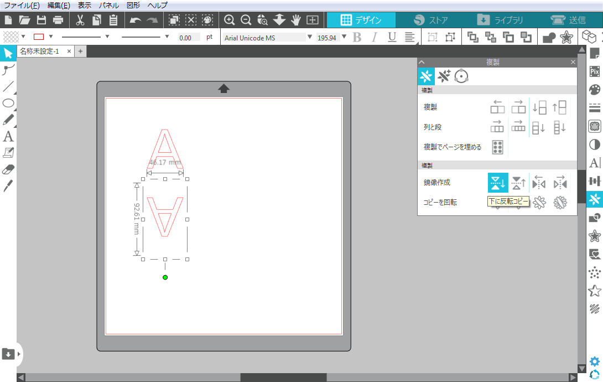
Task: Click fill page with duplicates icon
Action: point(497,147)
